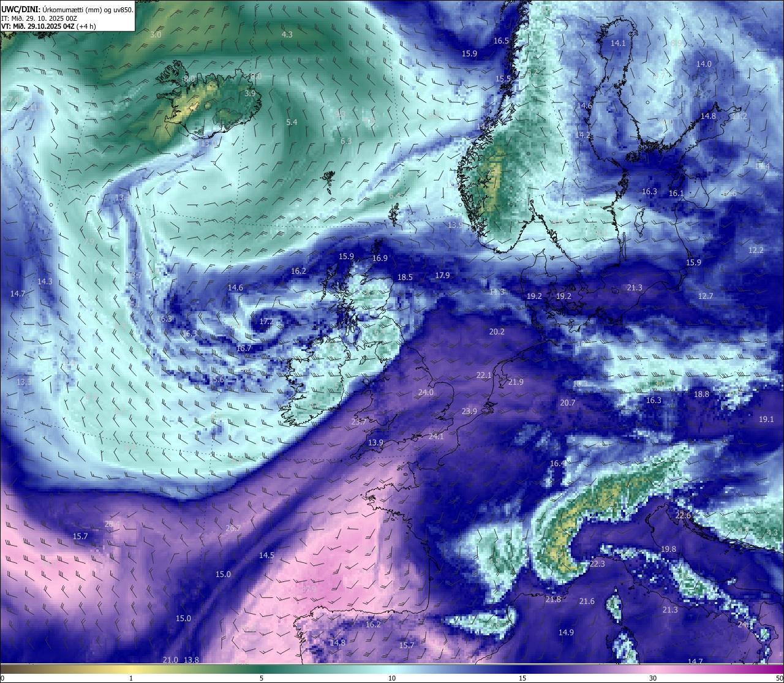Click the legend tick label '5'

[262, 678]
